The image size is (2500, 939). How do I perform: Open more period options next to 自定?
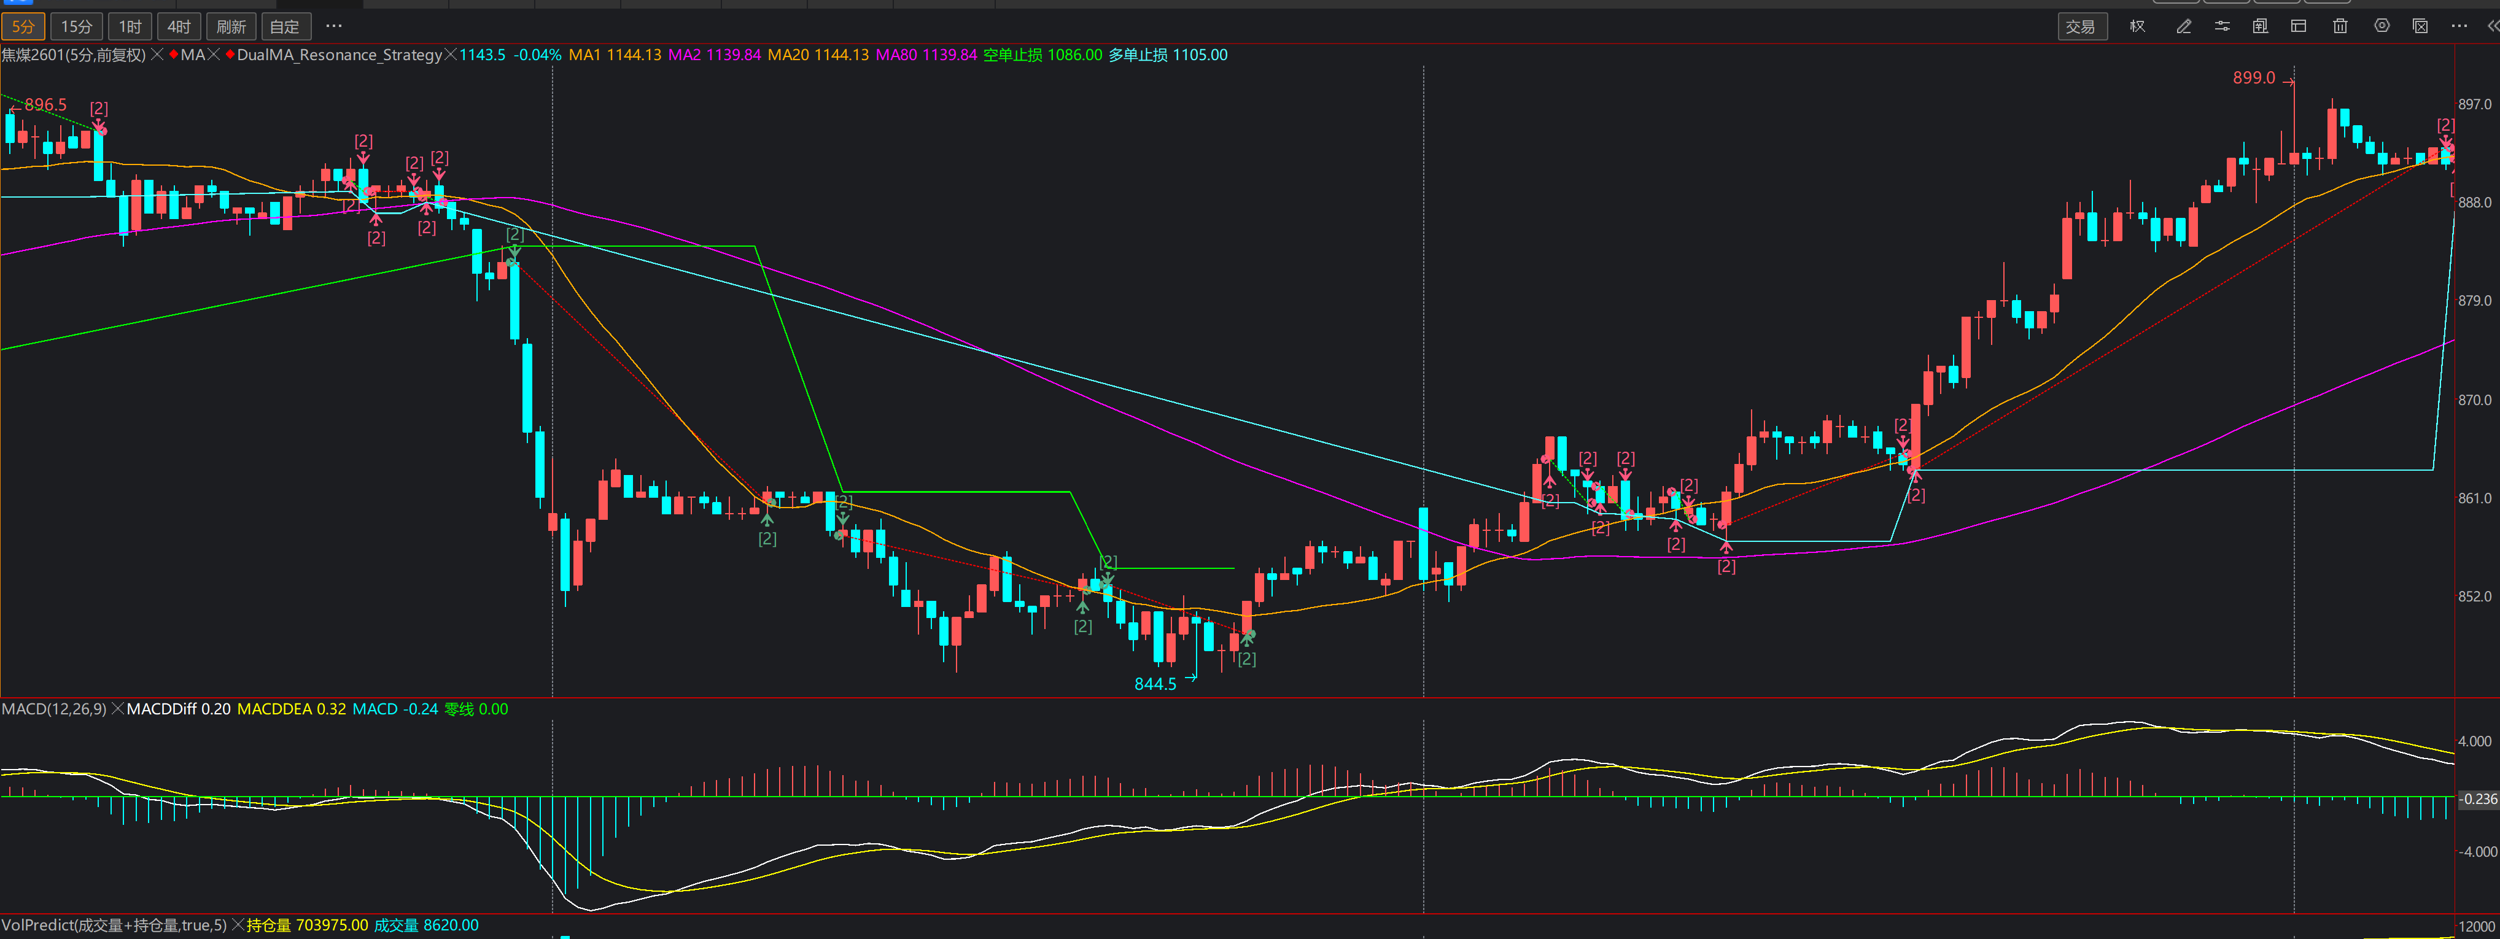pyautogui.click(x=334, y=26)
